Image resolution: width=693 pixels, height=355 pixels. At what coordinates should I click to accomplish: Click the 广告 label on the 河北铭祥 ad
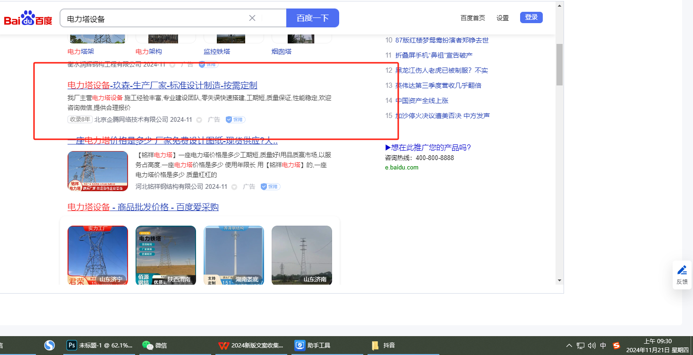pos(249,186)
